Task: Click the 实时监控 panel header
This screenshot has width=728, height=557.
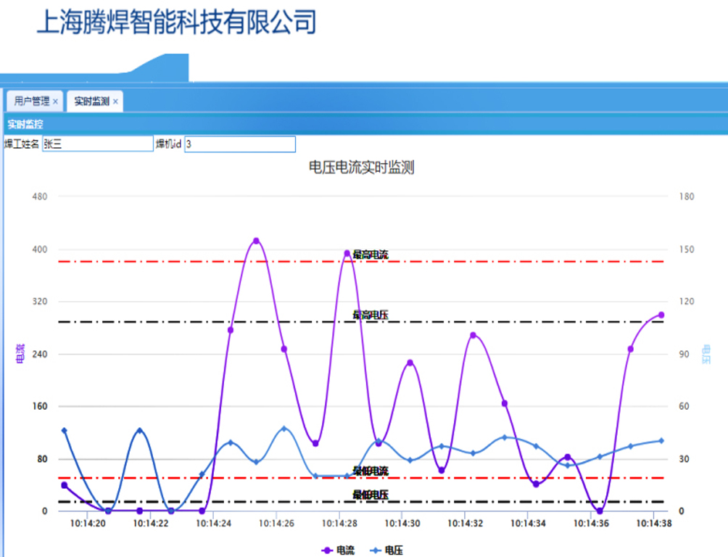Action: coord(25,124)
